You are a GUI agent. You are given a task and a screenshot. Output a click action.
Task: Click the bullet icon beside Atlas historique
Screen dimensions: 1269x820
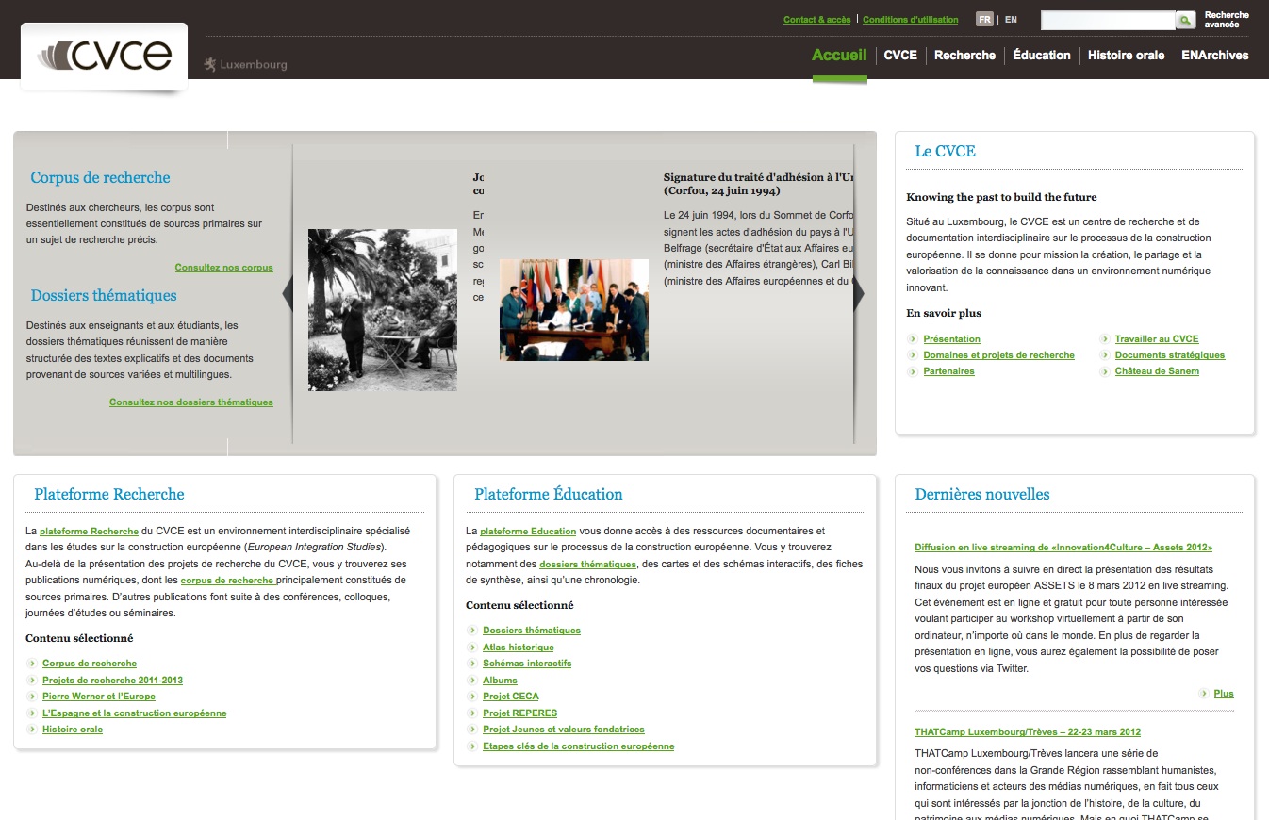pos(472,648)
